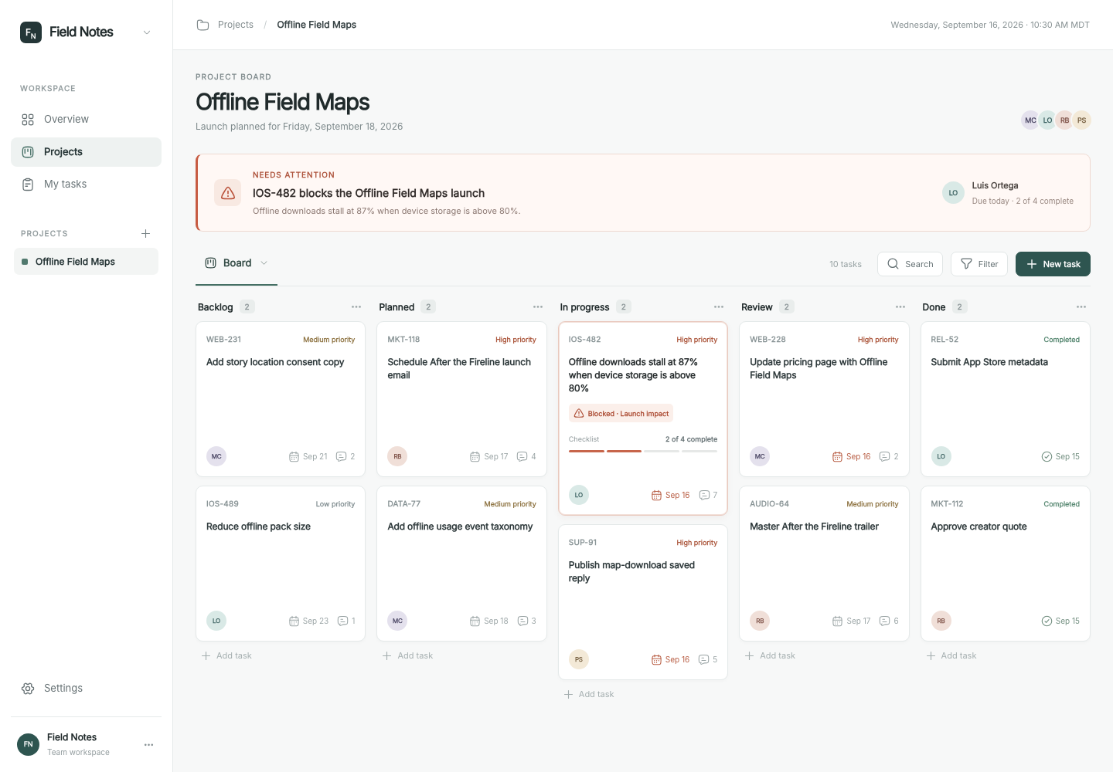This screenshot has width=1113, height=772.
Task: Open Settings in the sidebar
Action: [86, 689]
